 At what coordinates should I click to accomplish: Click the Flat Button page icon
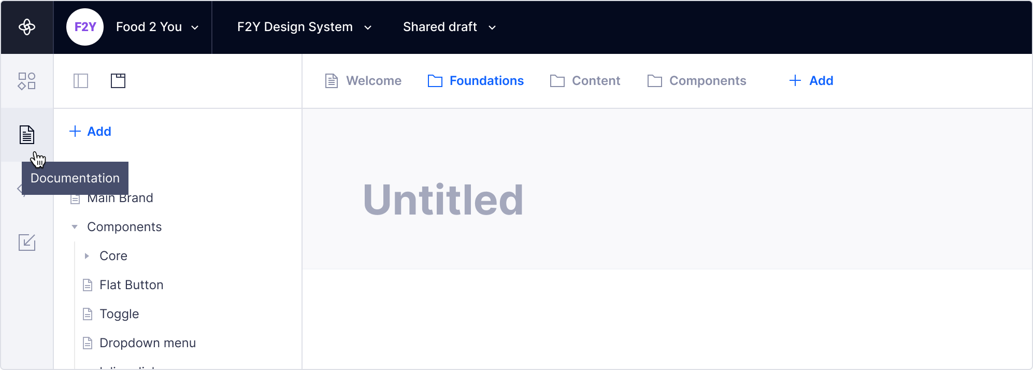pyautogui.click(x=88, y=285)
